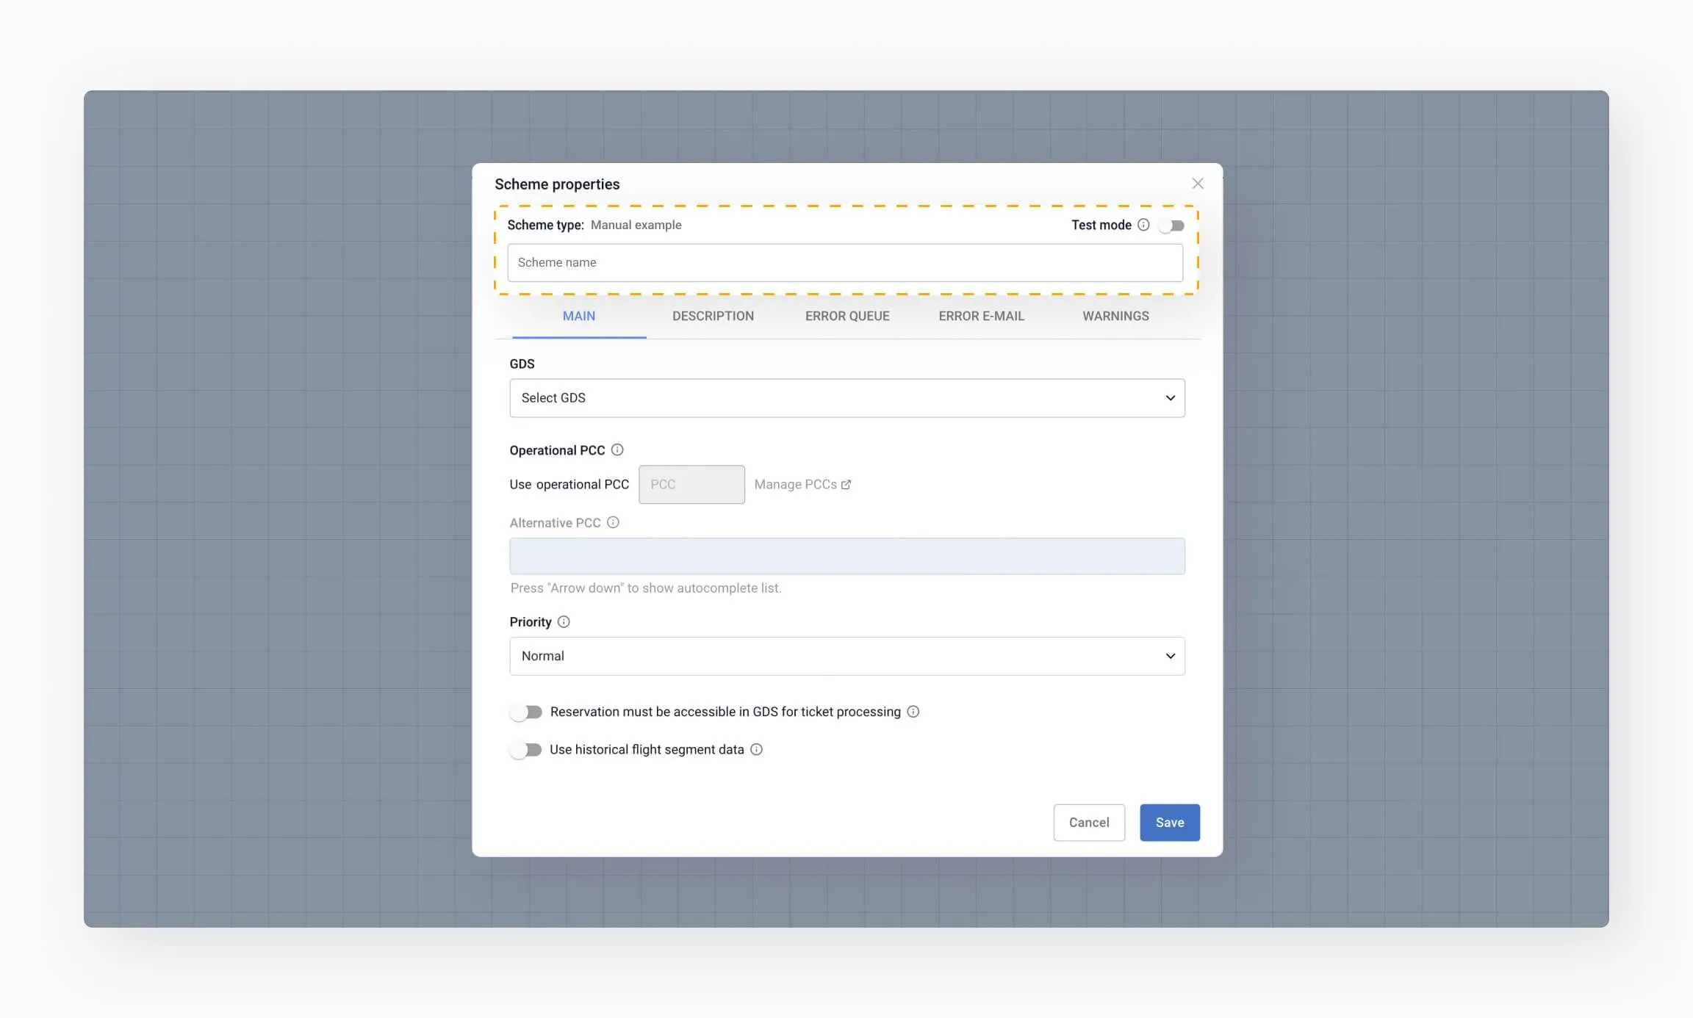Click info icon beside historical flight segment data

(x=758, y=749)
